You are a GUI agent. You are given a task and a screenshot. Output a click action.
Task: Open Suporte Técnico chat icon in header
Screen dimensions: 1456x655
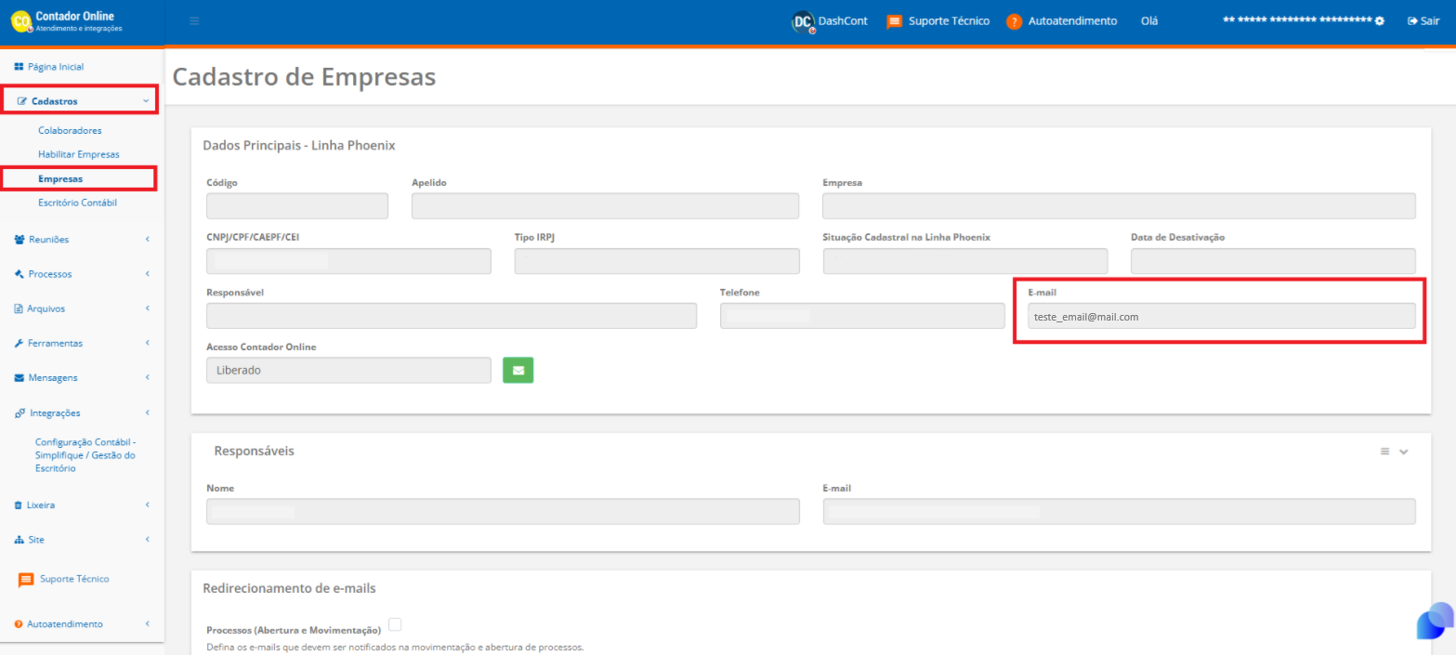click(894, 21)
